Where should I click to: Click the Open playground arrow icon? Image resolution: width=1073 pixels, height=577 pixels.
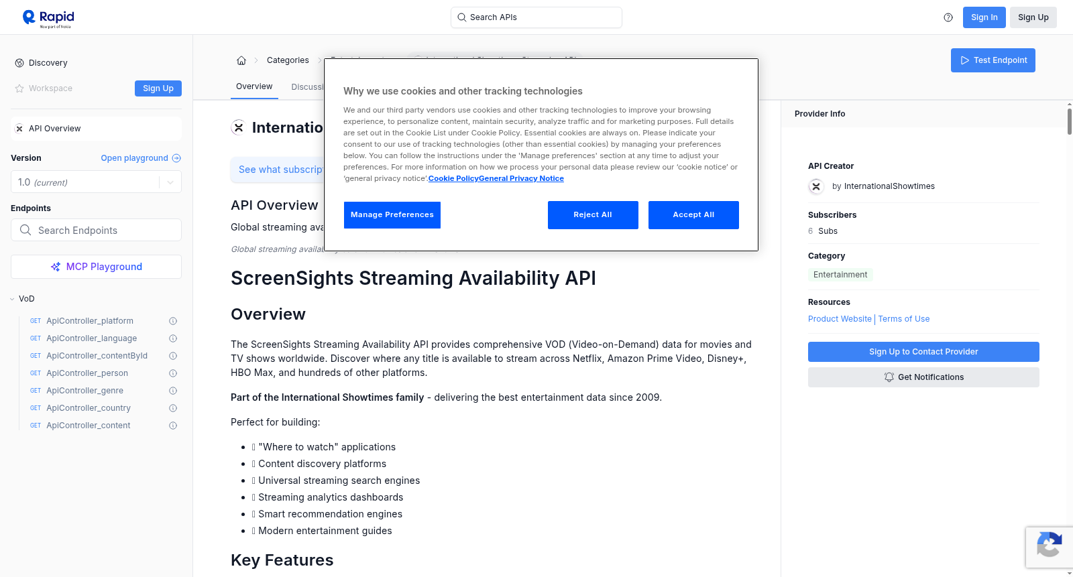click(176, 158)
